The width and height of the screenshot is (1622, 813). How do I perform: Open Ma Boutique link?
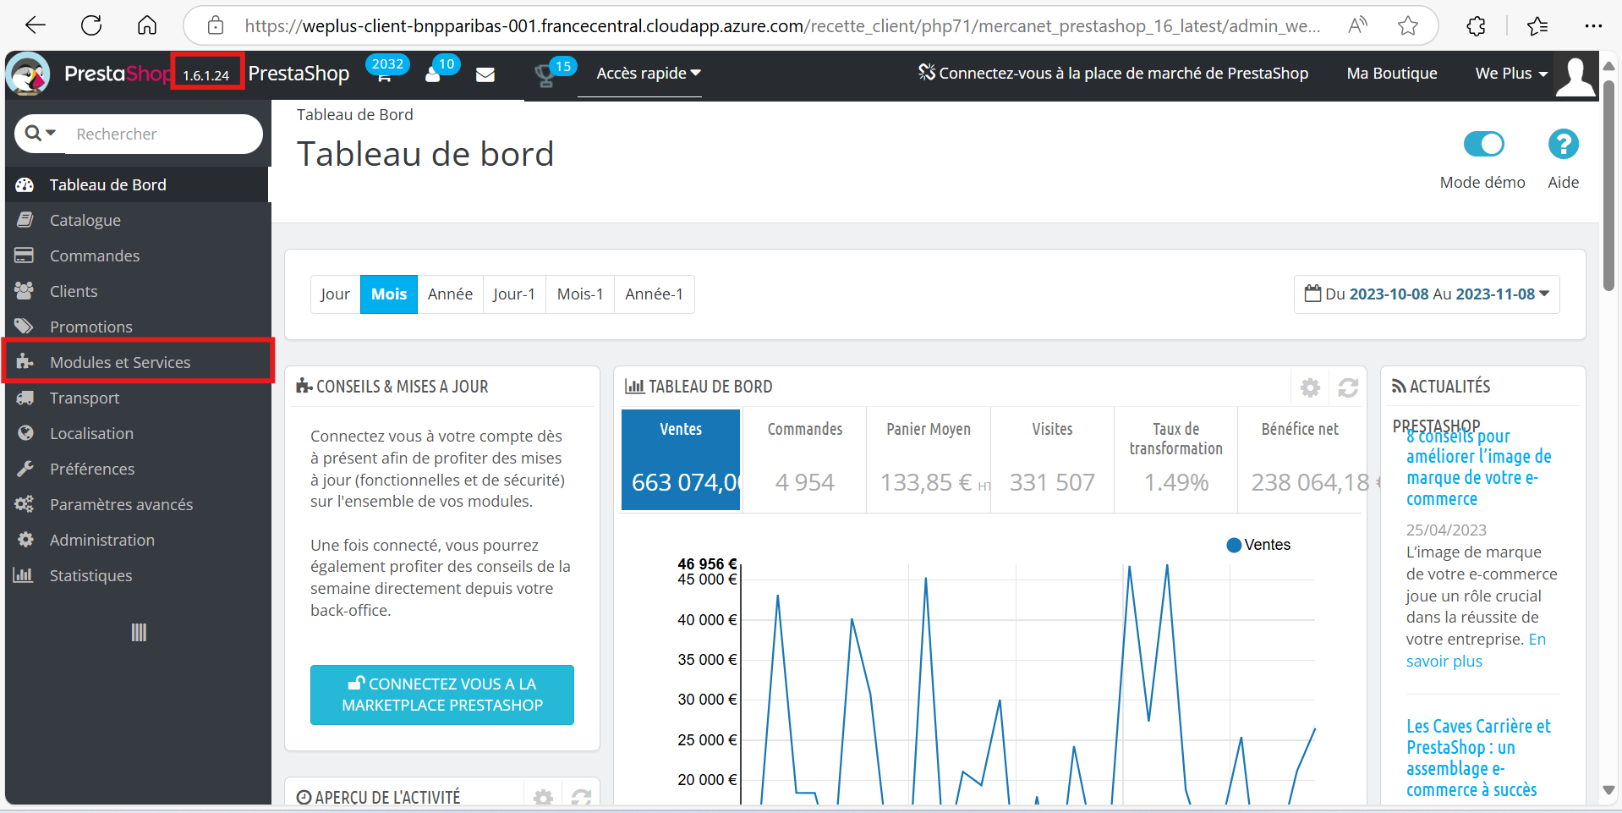pos(1392,74)
